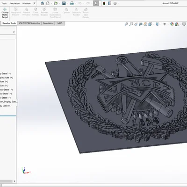Undo the last action

[80, 3]
